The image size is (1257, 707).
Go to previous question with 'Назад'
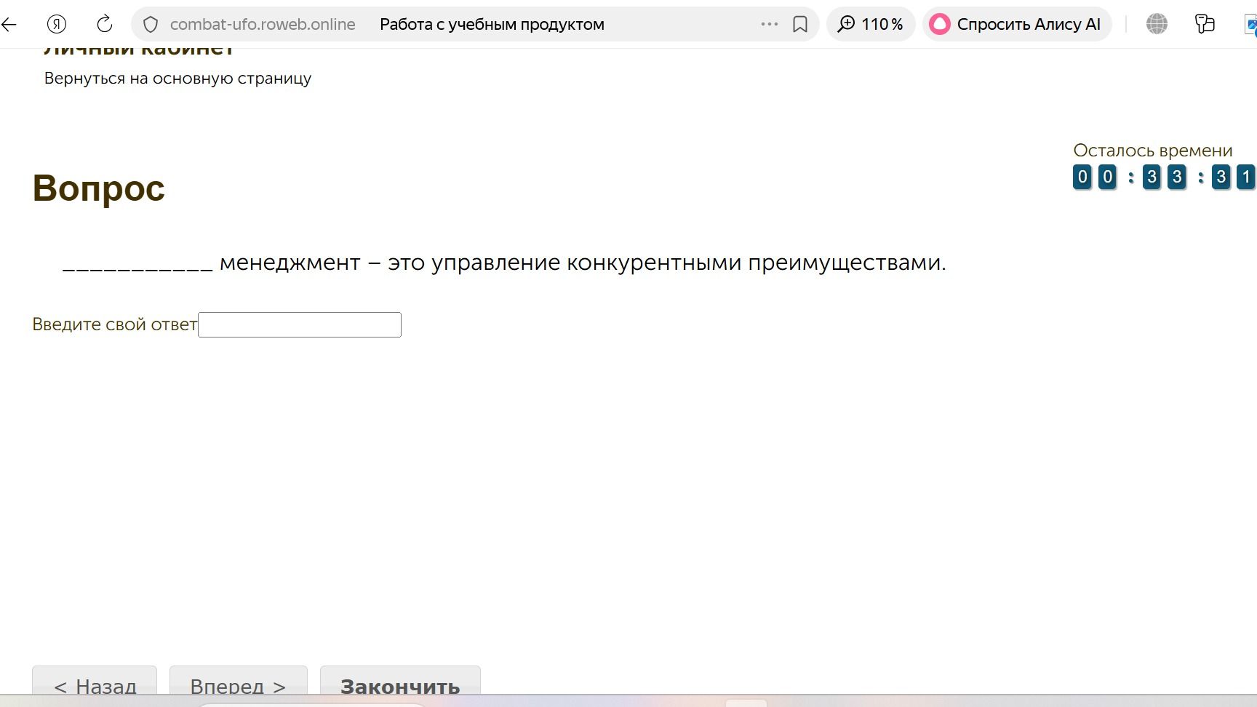coord(95,684)
